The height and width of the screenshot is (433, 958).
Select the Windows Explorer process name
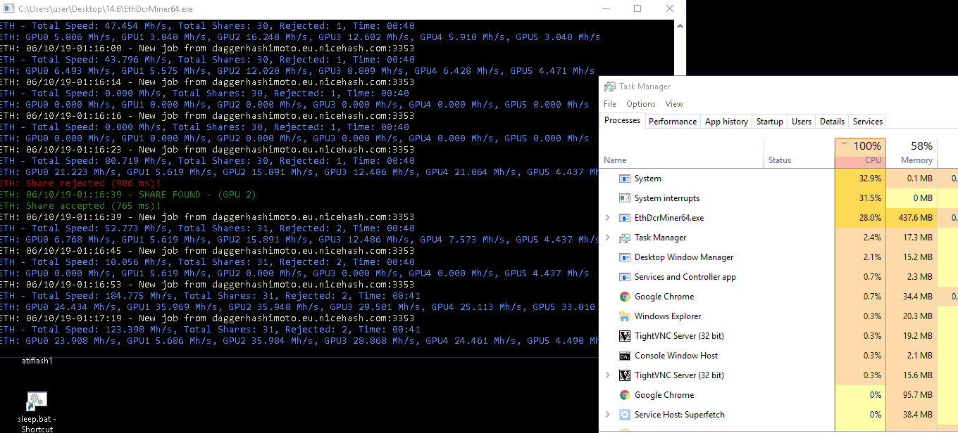pyautogui.click(x=668, y=316)
